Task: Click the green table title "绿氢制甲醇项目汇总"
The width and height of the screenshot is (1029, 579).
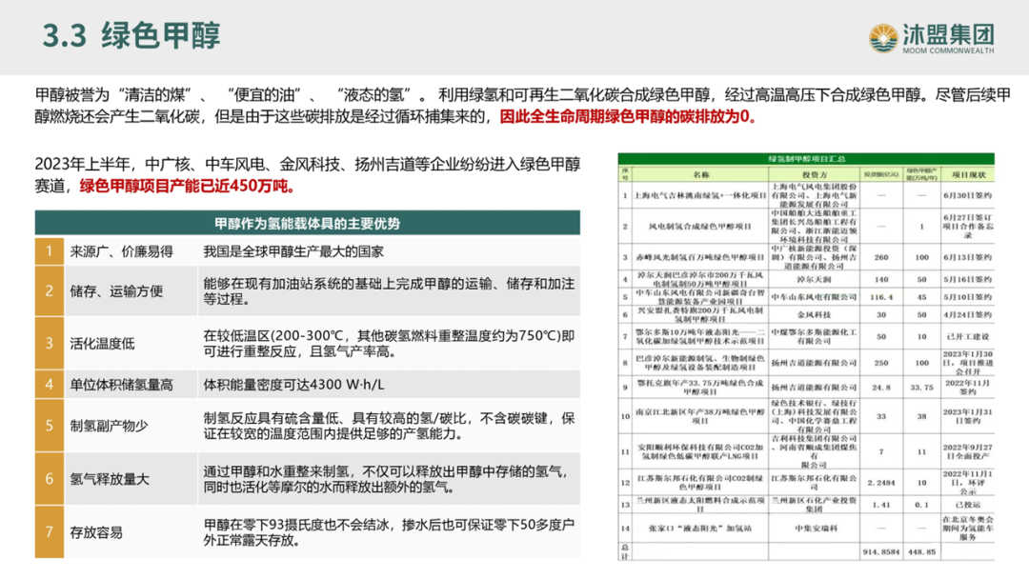Action: pos(807,159)
